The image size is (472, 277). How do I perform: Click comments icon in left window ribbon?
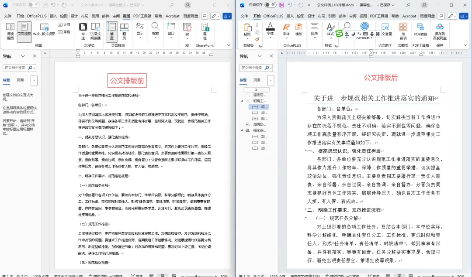click(205, 16)
